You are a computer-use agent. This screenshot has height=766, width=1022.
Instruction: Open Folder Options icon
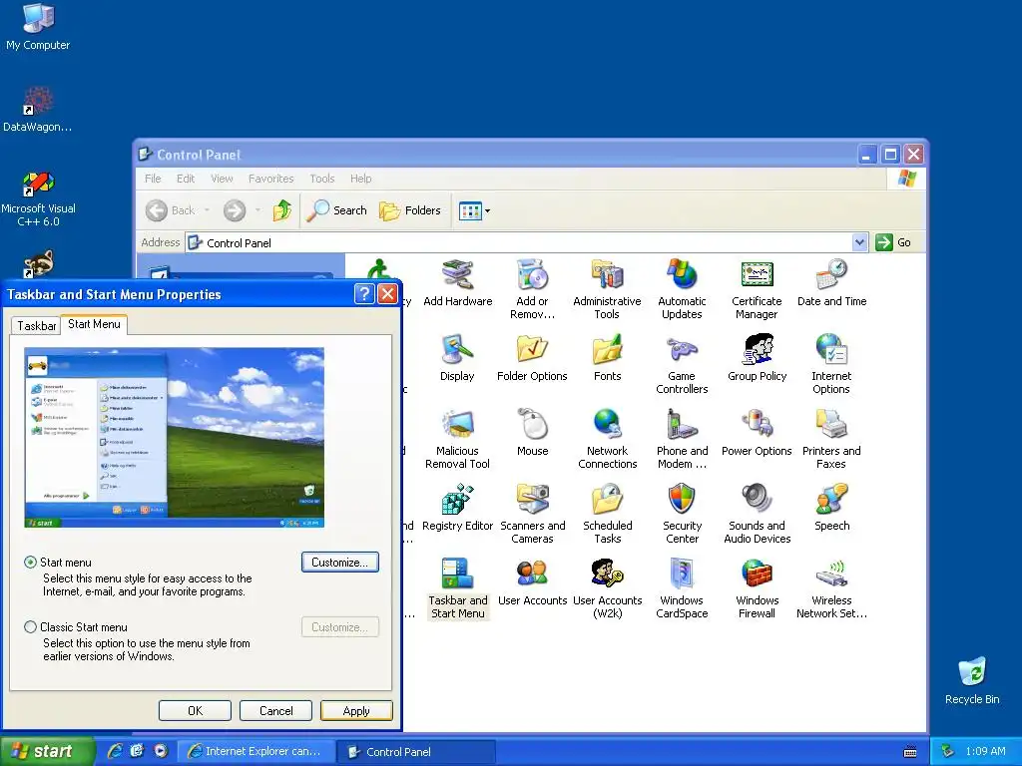pyautogui.click(x=532, y=358)
